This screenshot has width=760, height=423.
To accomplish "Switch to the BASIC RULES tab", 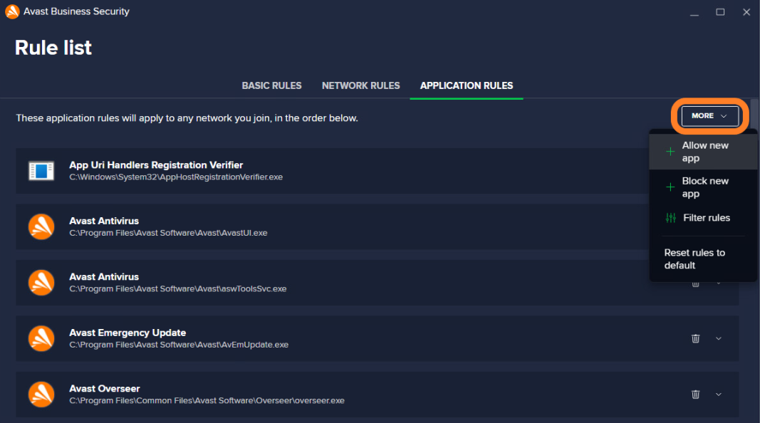I will 271,85.
